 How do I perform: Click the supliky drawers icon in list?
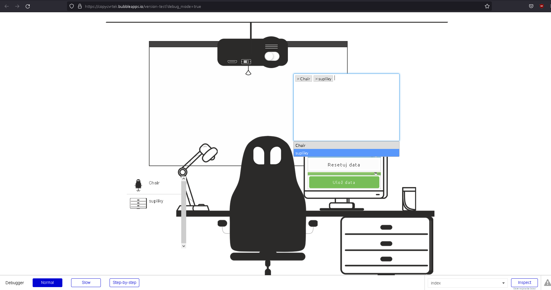pyautogui.click(x=138, y=203)
